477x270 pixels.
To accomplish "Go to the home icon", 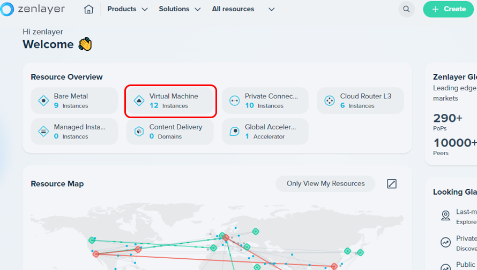I will coord(88,9).
